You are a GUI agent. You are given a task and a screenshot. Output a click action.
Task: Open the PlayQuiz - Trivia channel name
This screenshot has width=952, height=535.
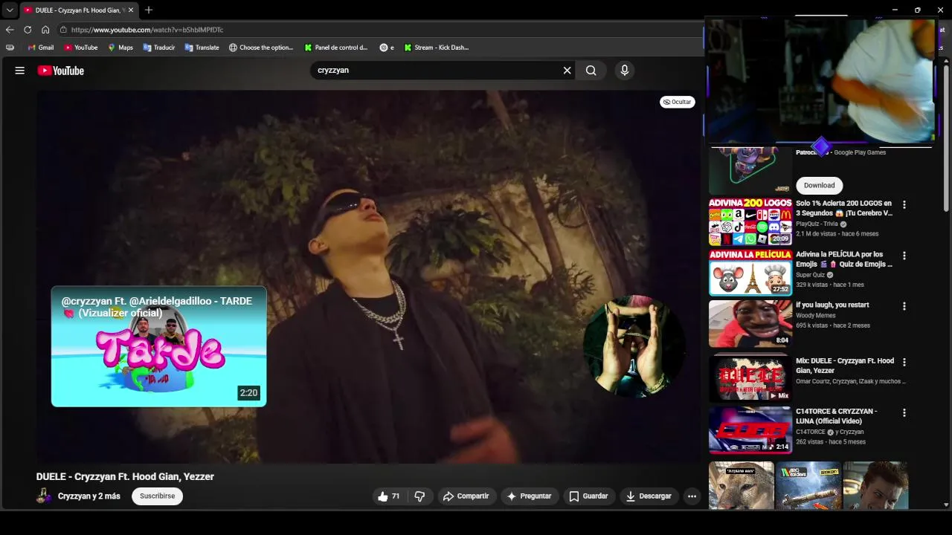coord(817,224)
